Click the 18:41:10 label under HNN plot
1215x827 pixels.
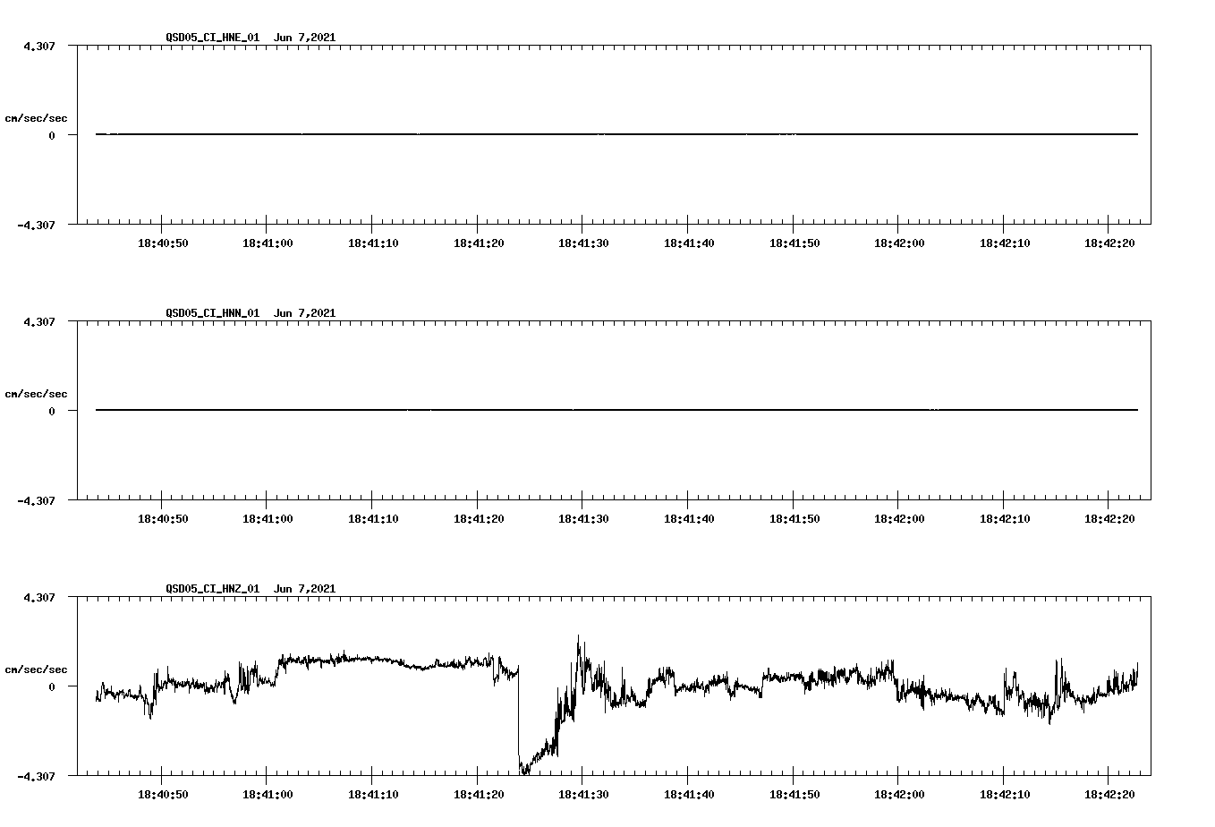coord(373,519)
